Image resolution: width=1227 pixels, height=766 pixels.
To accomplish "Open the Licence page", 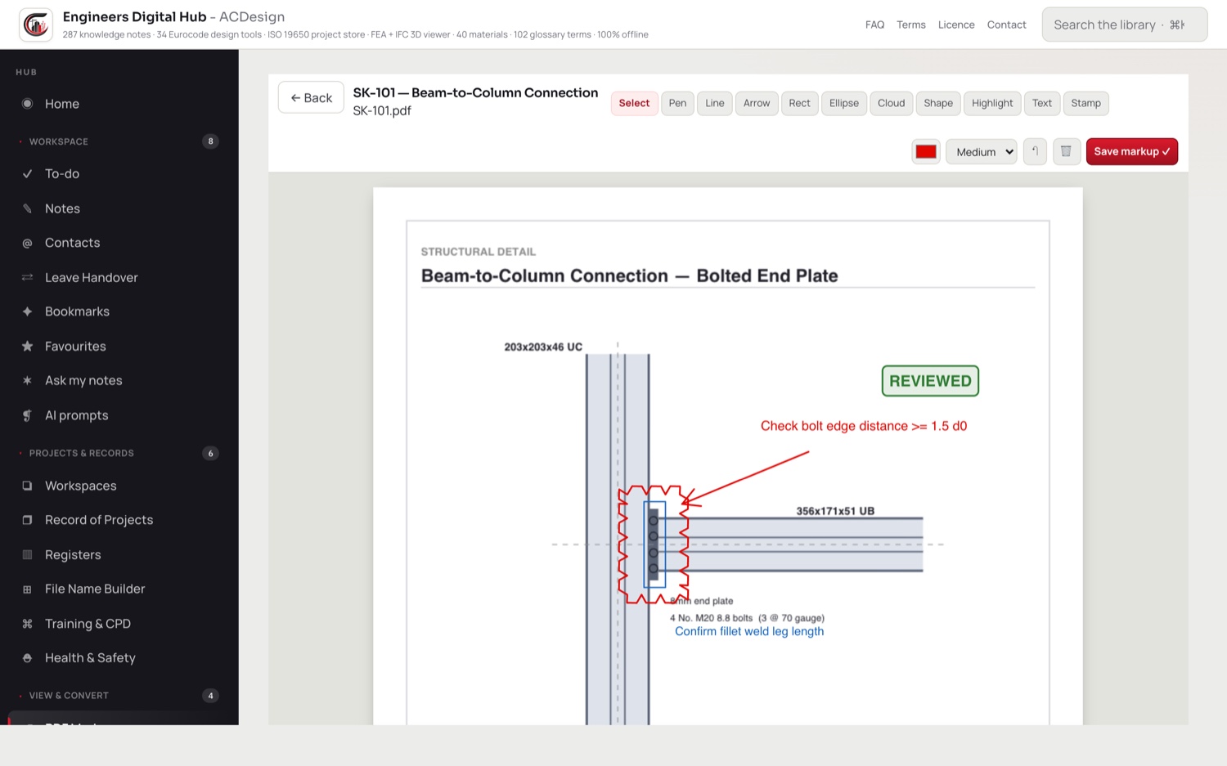I will 956,25.
